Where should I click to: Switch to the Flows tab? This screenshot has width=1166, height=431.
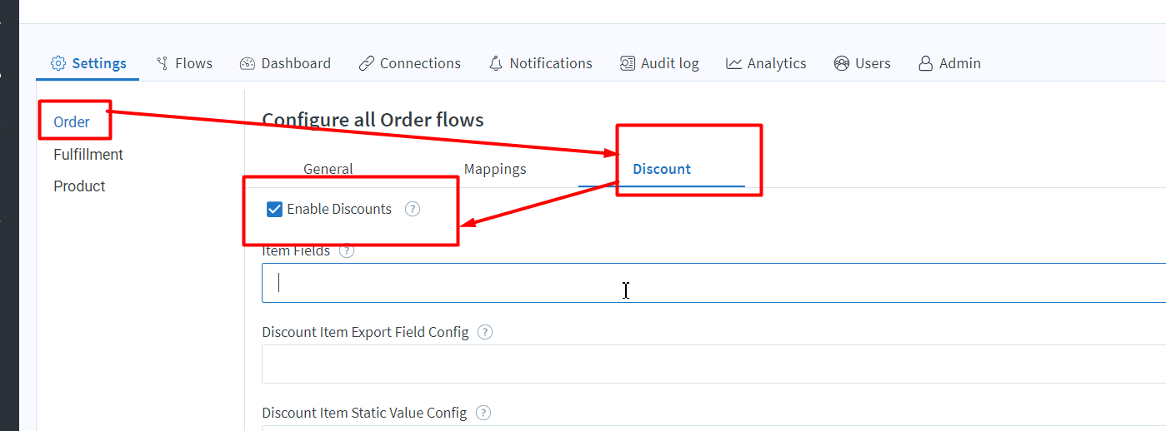tap(184, 63)
